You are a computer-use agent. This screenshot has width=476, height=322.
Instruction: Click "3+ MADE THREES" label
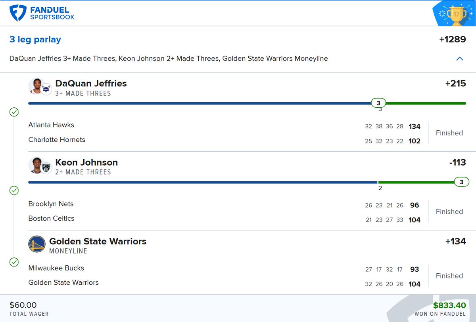(x=83, y=93)
